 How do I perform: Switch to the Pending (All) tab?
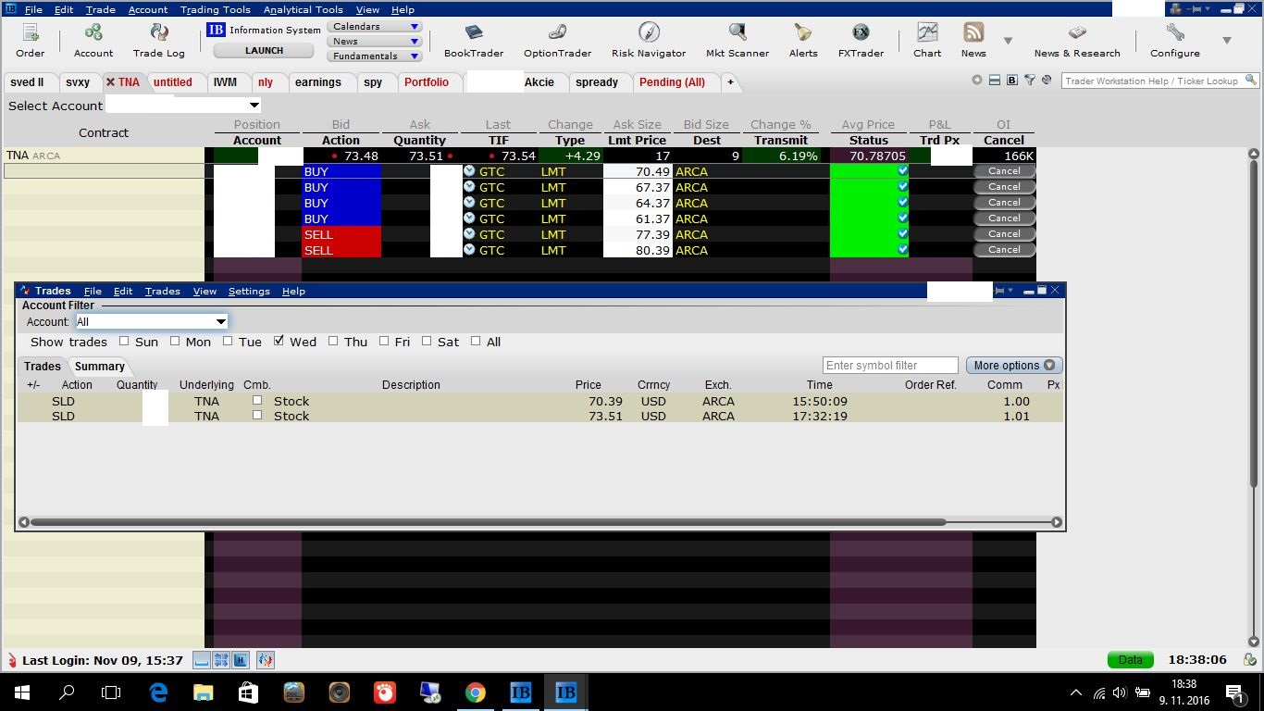click(673, 82)
